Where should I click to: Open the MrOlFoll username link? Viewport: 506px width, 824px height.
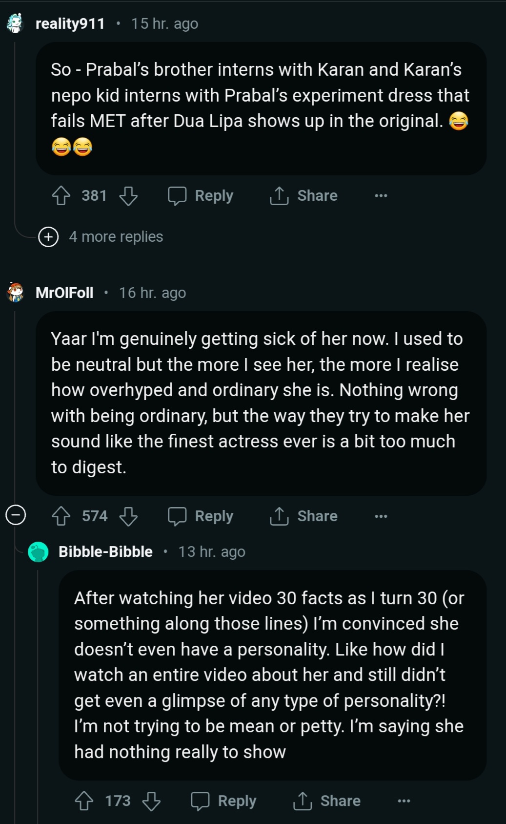[64, 293]
